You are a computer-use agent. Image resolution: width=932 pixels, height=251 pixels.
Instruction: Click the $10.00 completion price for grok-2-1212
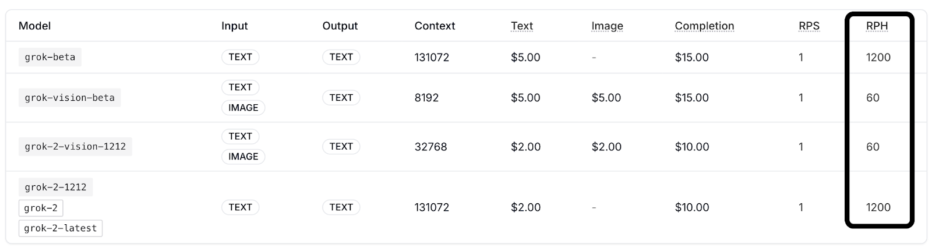[692, 207]
